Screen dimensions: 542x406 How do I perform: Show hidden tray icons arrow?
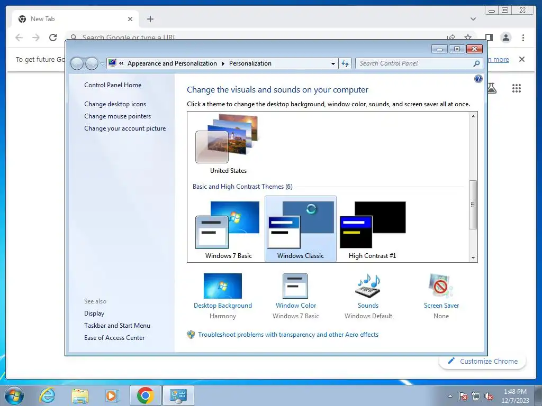(450, 396)
